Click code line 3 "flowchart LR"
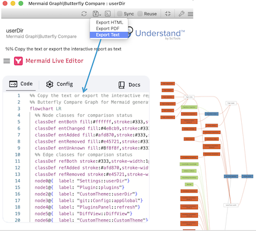 pos(46,108)
